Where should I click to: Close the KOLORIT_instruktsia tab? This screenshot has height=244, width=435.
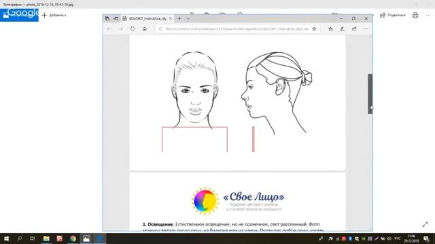click(x=171, y=18)
